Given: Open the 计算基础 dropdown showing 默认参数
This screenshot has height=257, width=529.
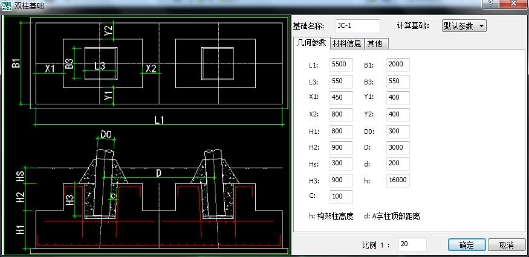Looking at the screenshot, I should 464,26.
